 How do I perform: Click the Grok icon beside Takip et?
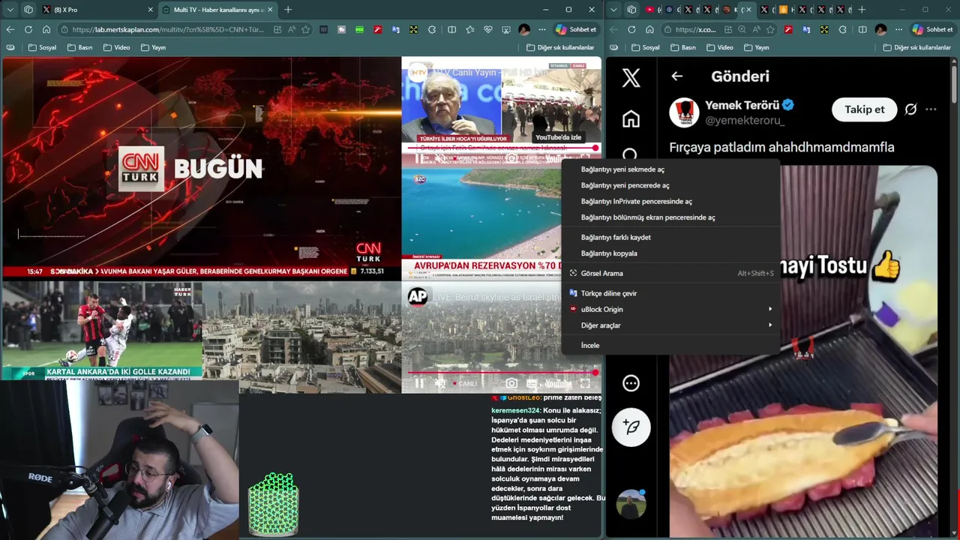tap(910, 109)
